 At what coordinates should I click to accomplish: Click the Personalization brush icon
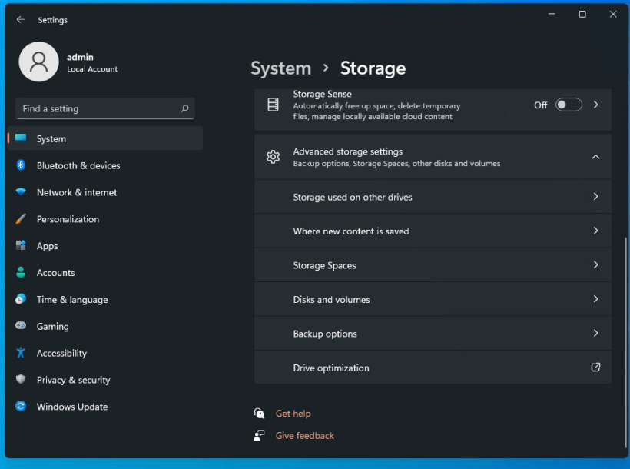point(21,219)
